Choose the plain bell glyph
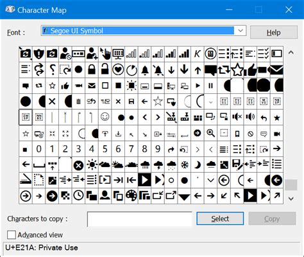This screenshot has height=257, width=304. tap(145, 70)
